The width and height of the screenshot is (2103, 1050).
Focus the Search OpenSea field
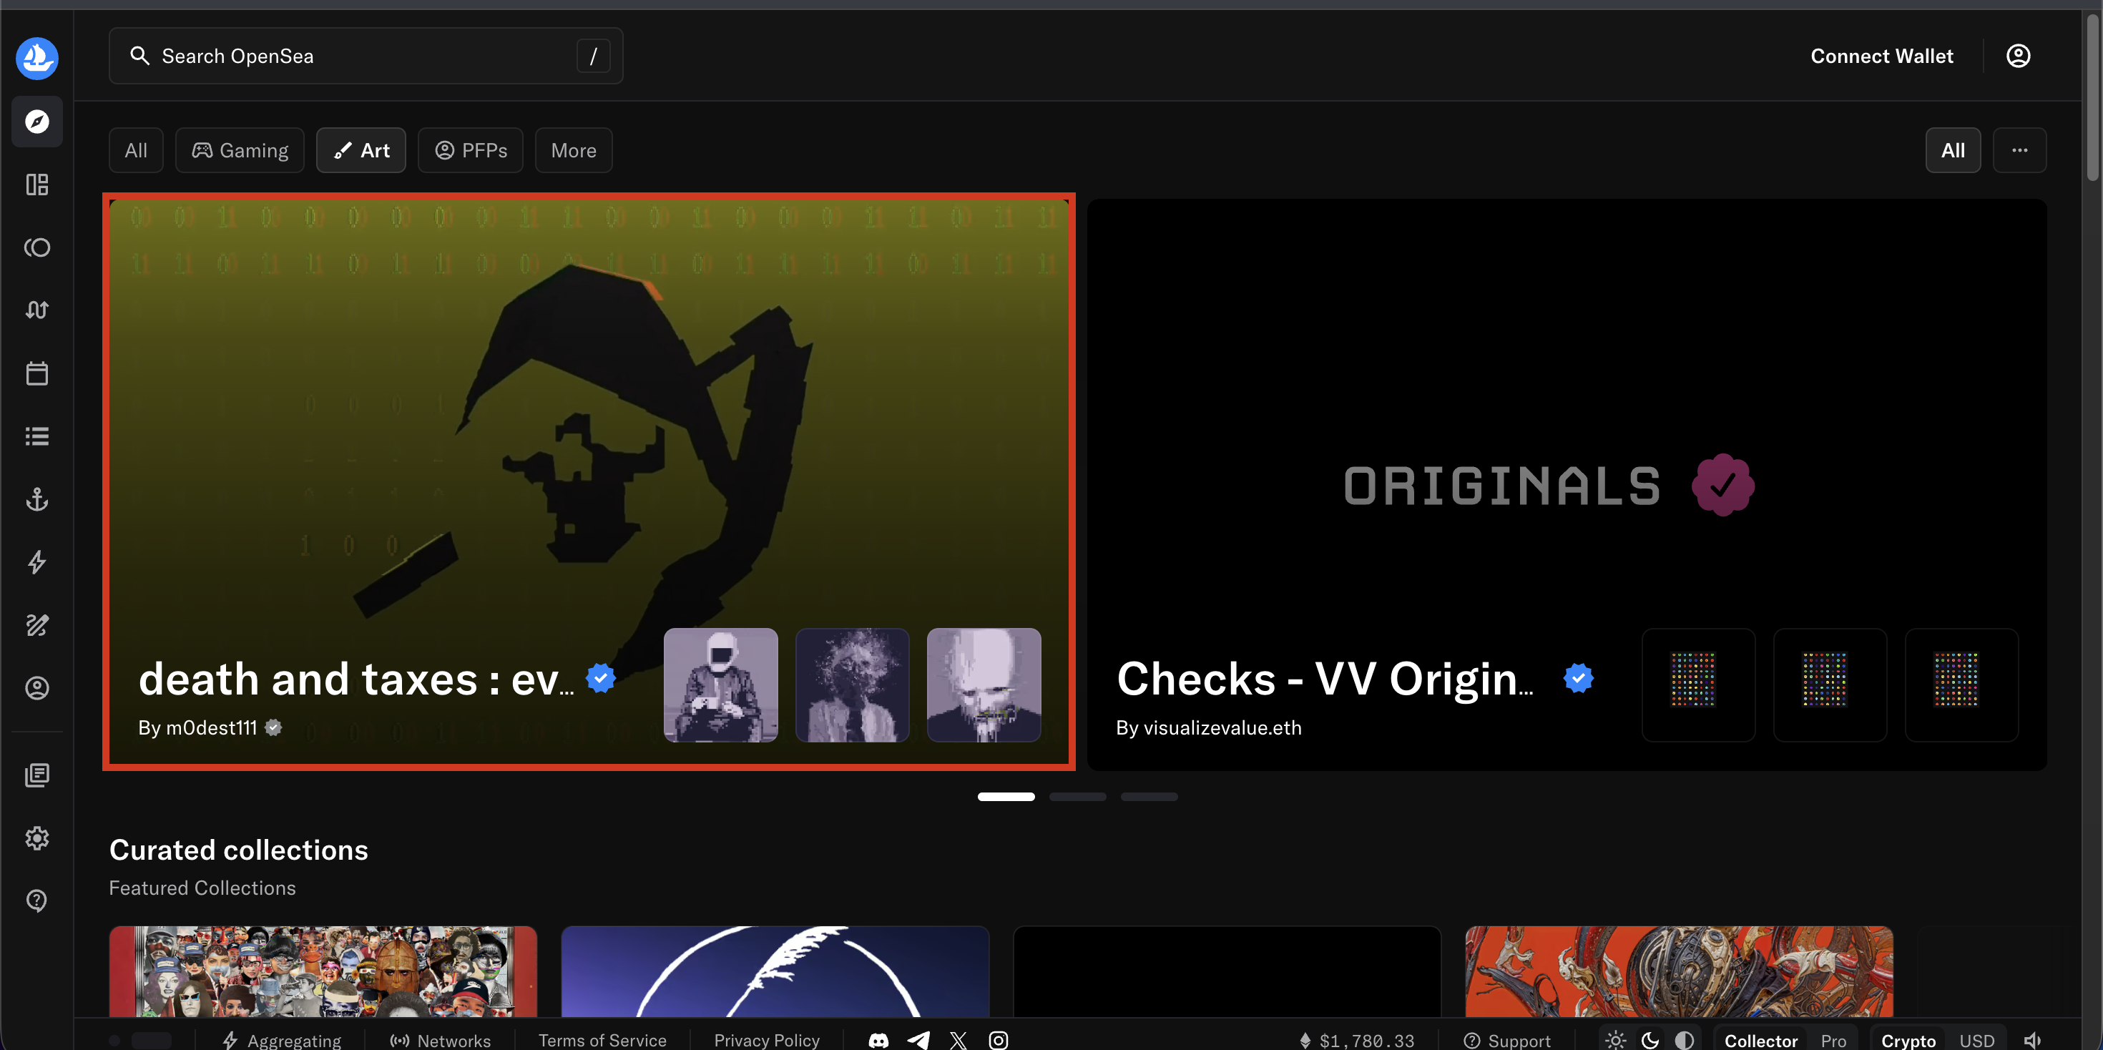click(366, 56)
